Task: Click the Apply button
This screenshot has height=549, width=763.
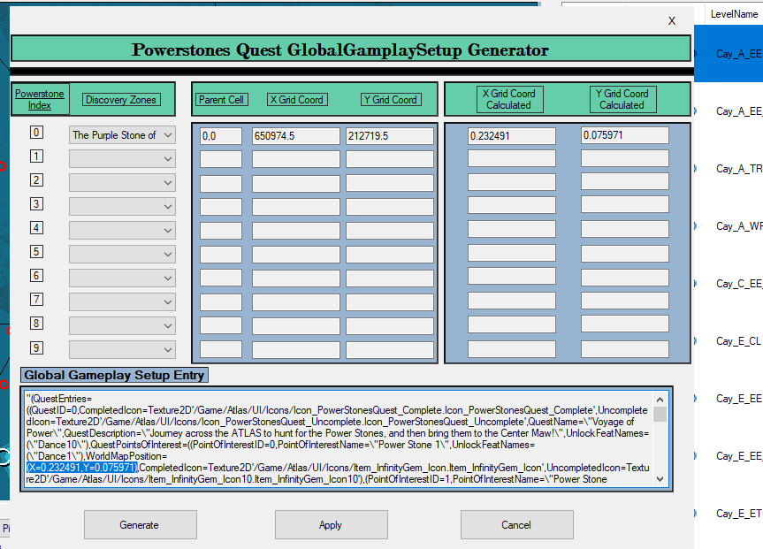Action: [x=331, y=524]
